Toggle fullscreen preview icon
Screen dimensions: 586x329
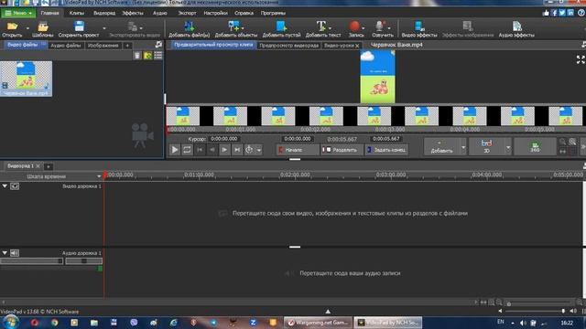pos(581,59)
